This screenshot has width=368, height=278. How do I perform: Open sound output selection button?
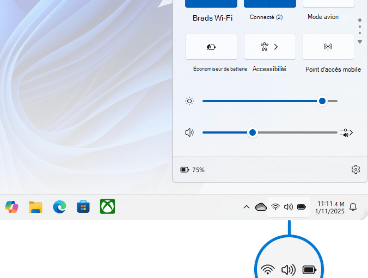click(346, 132)
